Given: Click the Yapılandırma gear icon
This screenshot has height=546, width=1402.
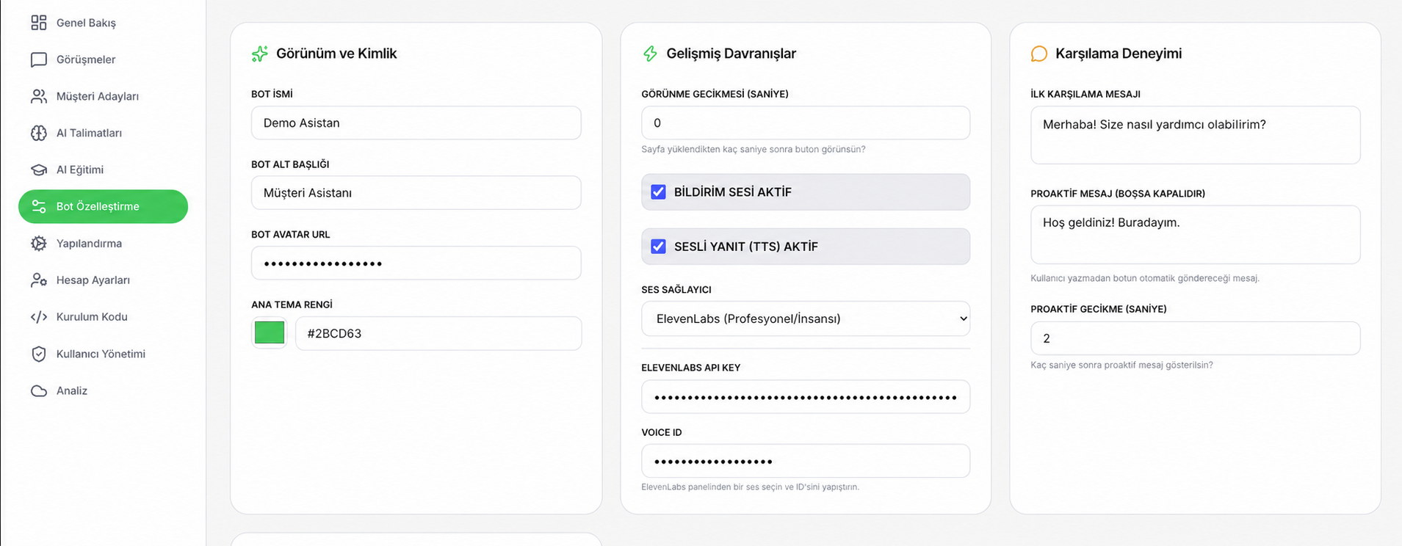Looking at the screenshot, I should pos(39,243).
